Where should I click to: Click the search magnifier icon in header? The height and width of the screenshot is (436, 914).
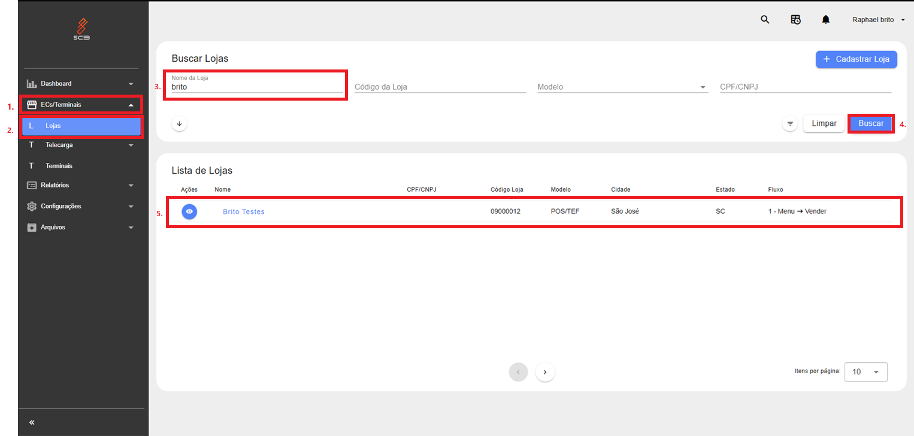pos(765,20)
